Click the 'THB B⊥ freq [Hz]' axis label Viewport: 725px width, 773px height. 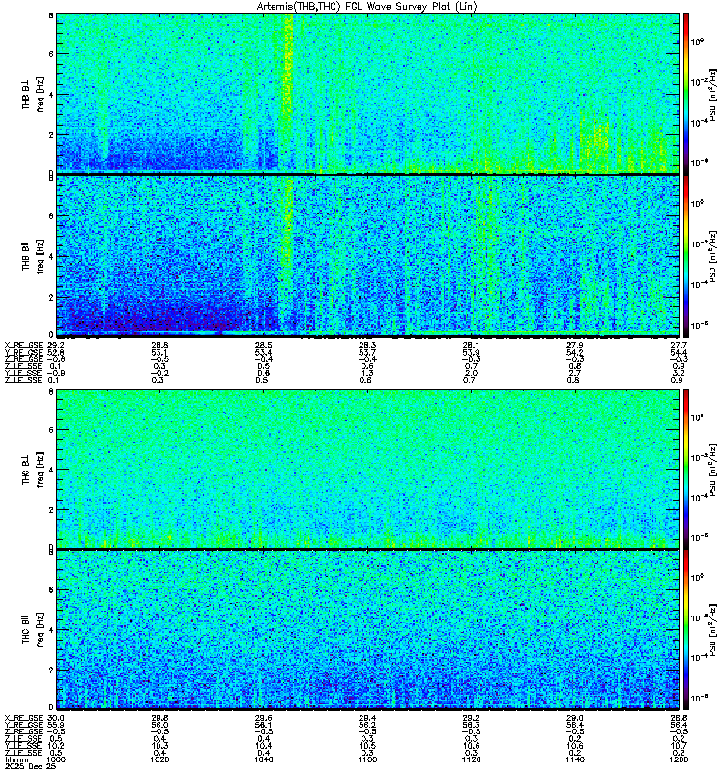click(33, 94)
